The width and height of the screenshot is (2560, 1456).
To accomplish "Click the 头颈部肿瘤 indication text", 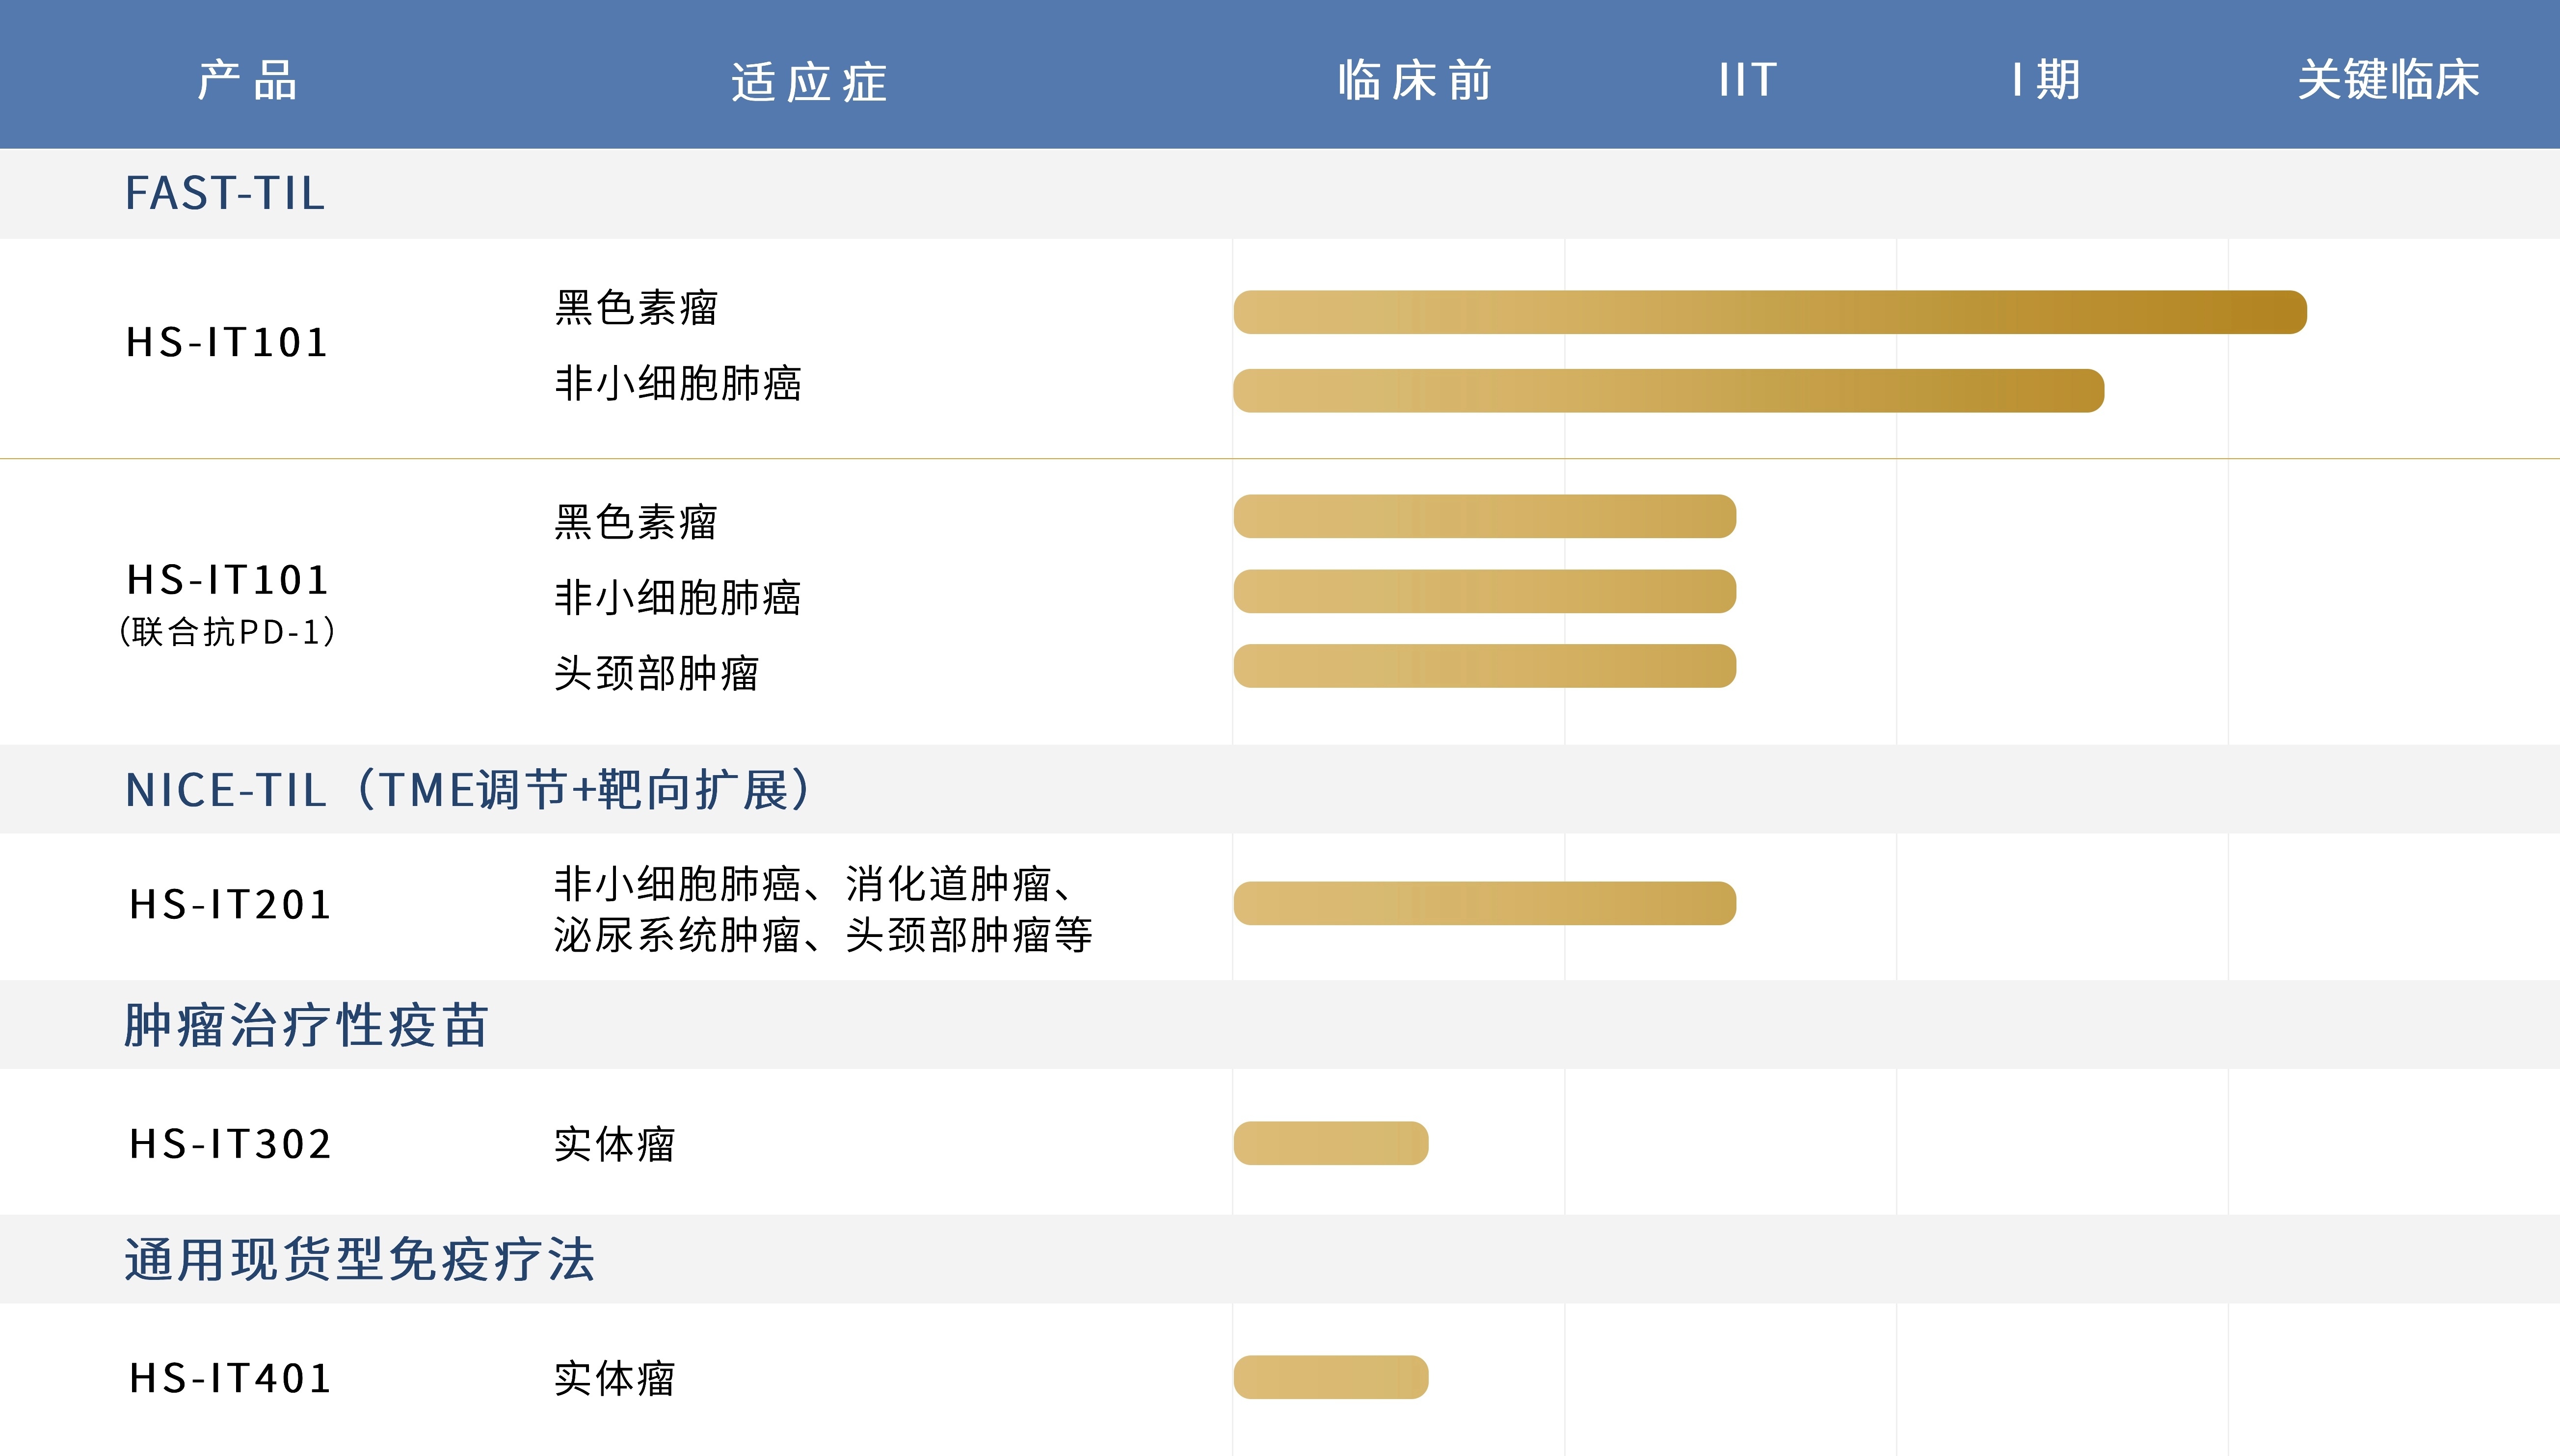I will click(656, 673).
